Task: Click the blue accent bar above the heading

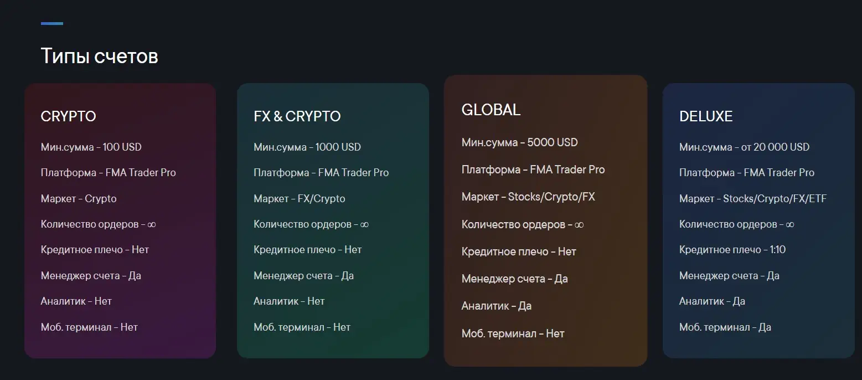Action: [52, 23]
